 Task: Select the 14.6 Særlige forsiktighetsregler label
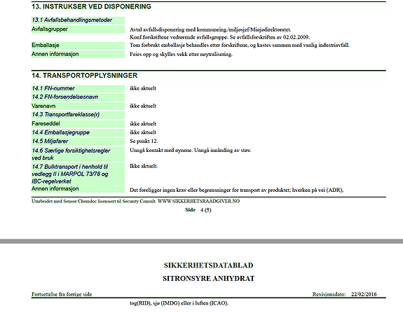pyautogui.click(x=71, y=154)
